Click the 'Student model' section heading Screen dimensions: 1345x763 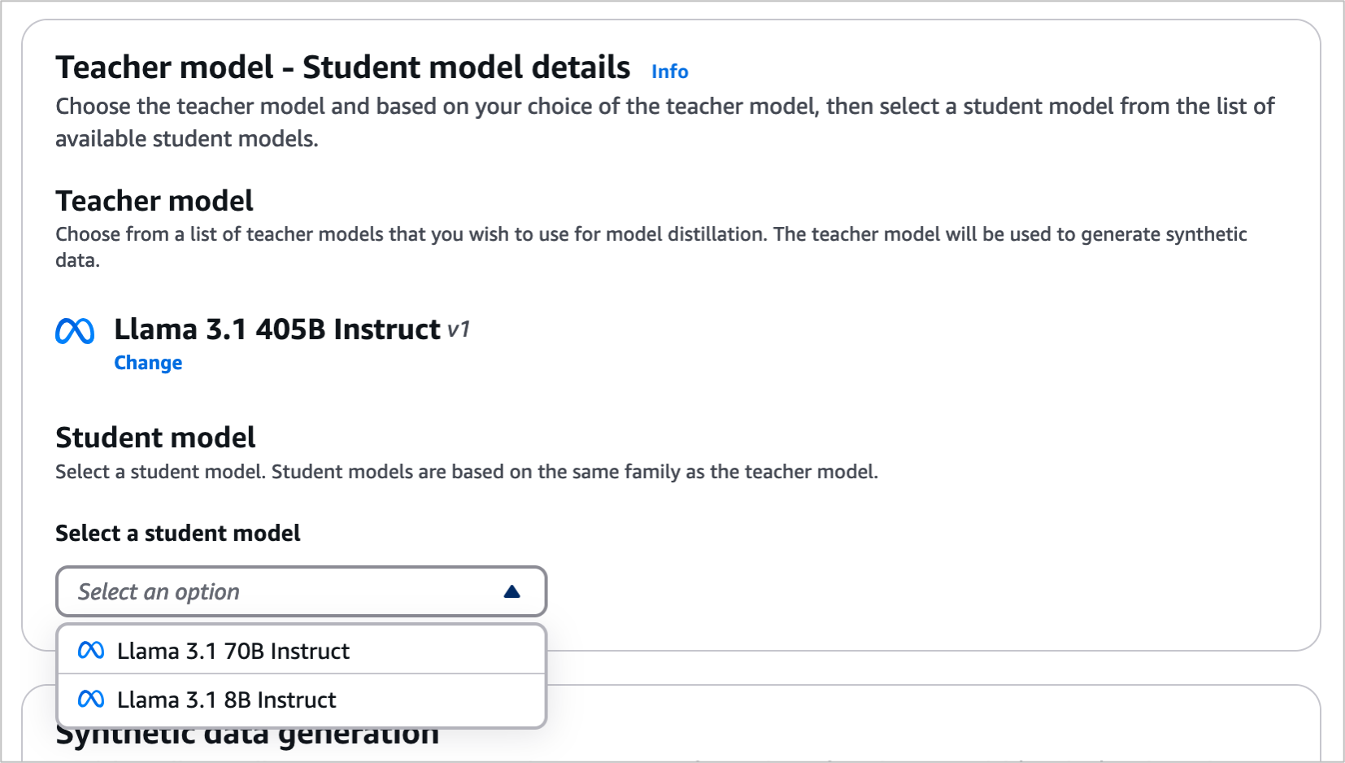tap(155, 438)
